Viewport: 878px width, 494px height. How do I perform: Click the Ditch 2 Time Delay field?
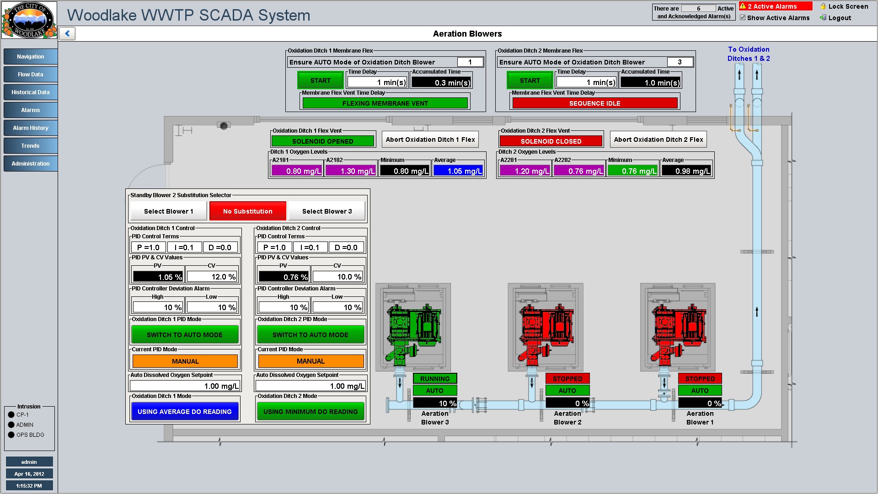pyautogui.click(x=586, y=83)
